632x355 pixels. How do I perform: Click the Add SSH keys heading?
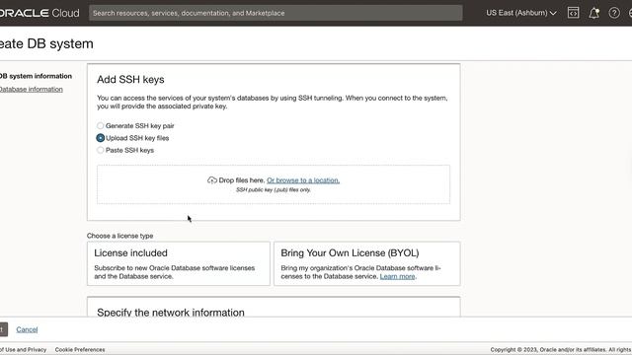(130, 79)
